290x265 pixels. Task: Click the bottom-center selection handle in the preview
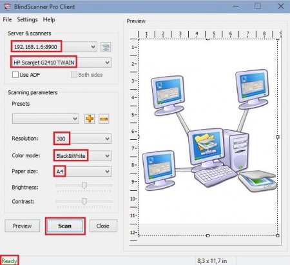click(x=208, y=235)
